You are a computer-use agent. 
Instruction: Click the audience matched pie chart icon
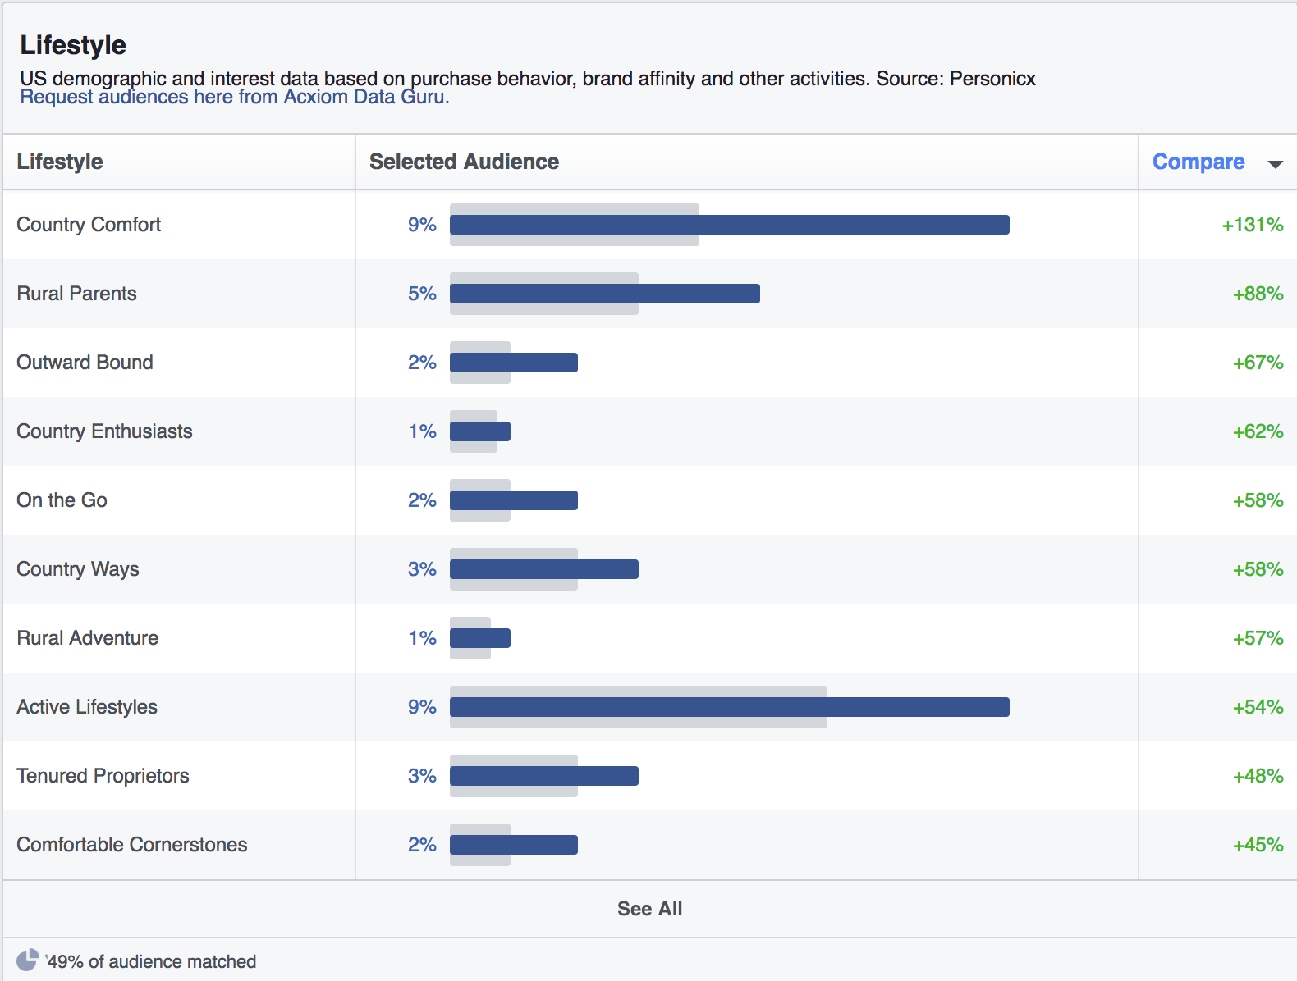(27, 960)
